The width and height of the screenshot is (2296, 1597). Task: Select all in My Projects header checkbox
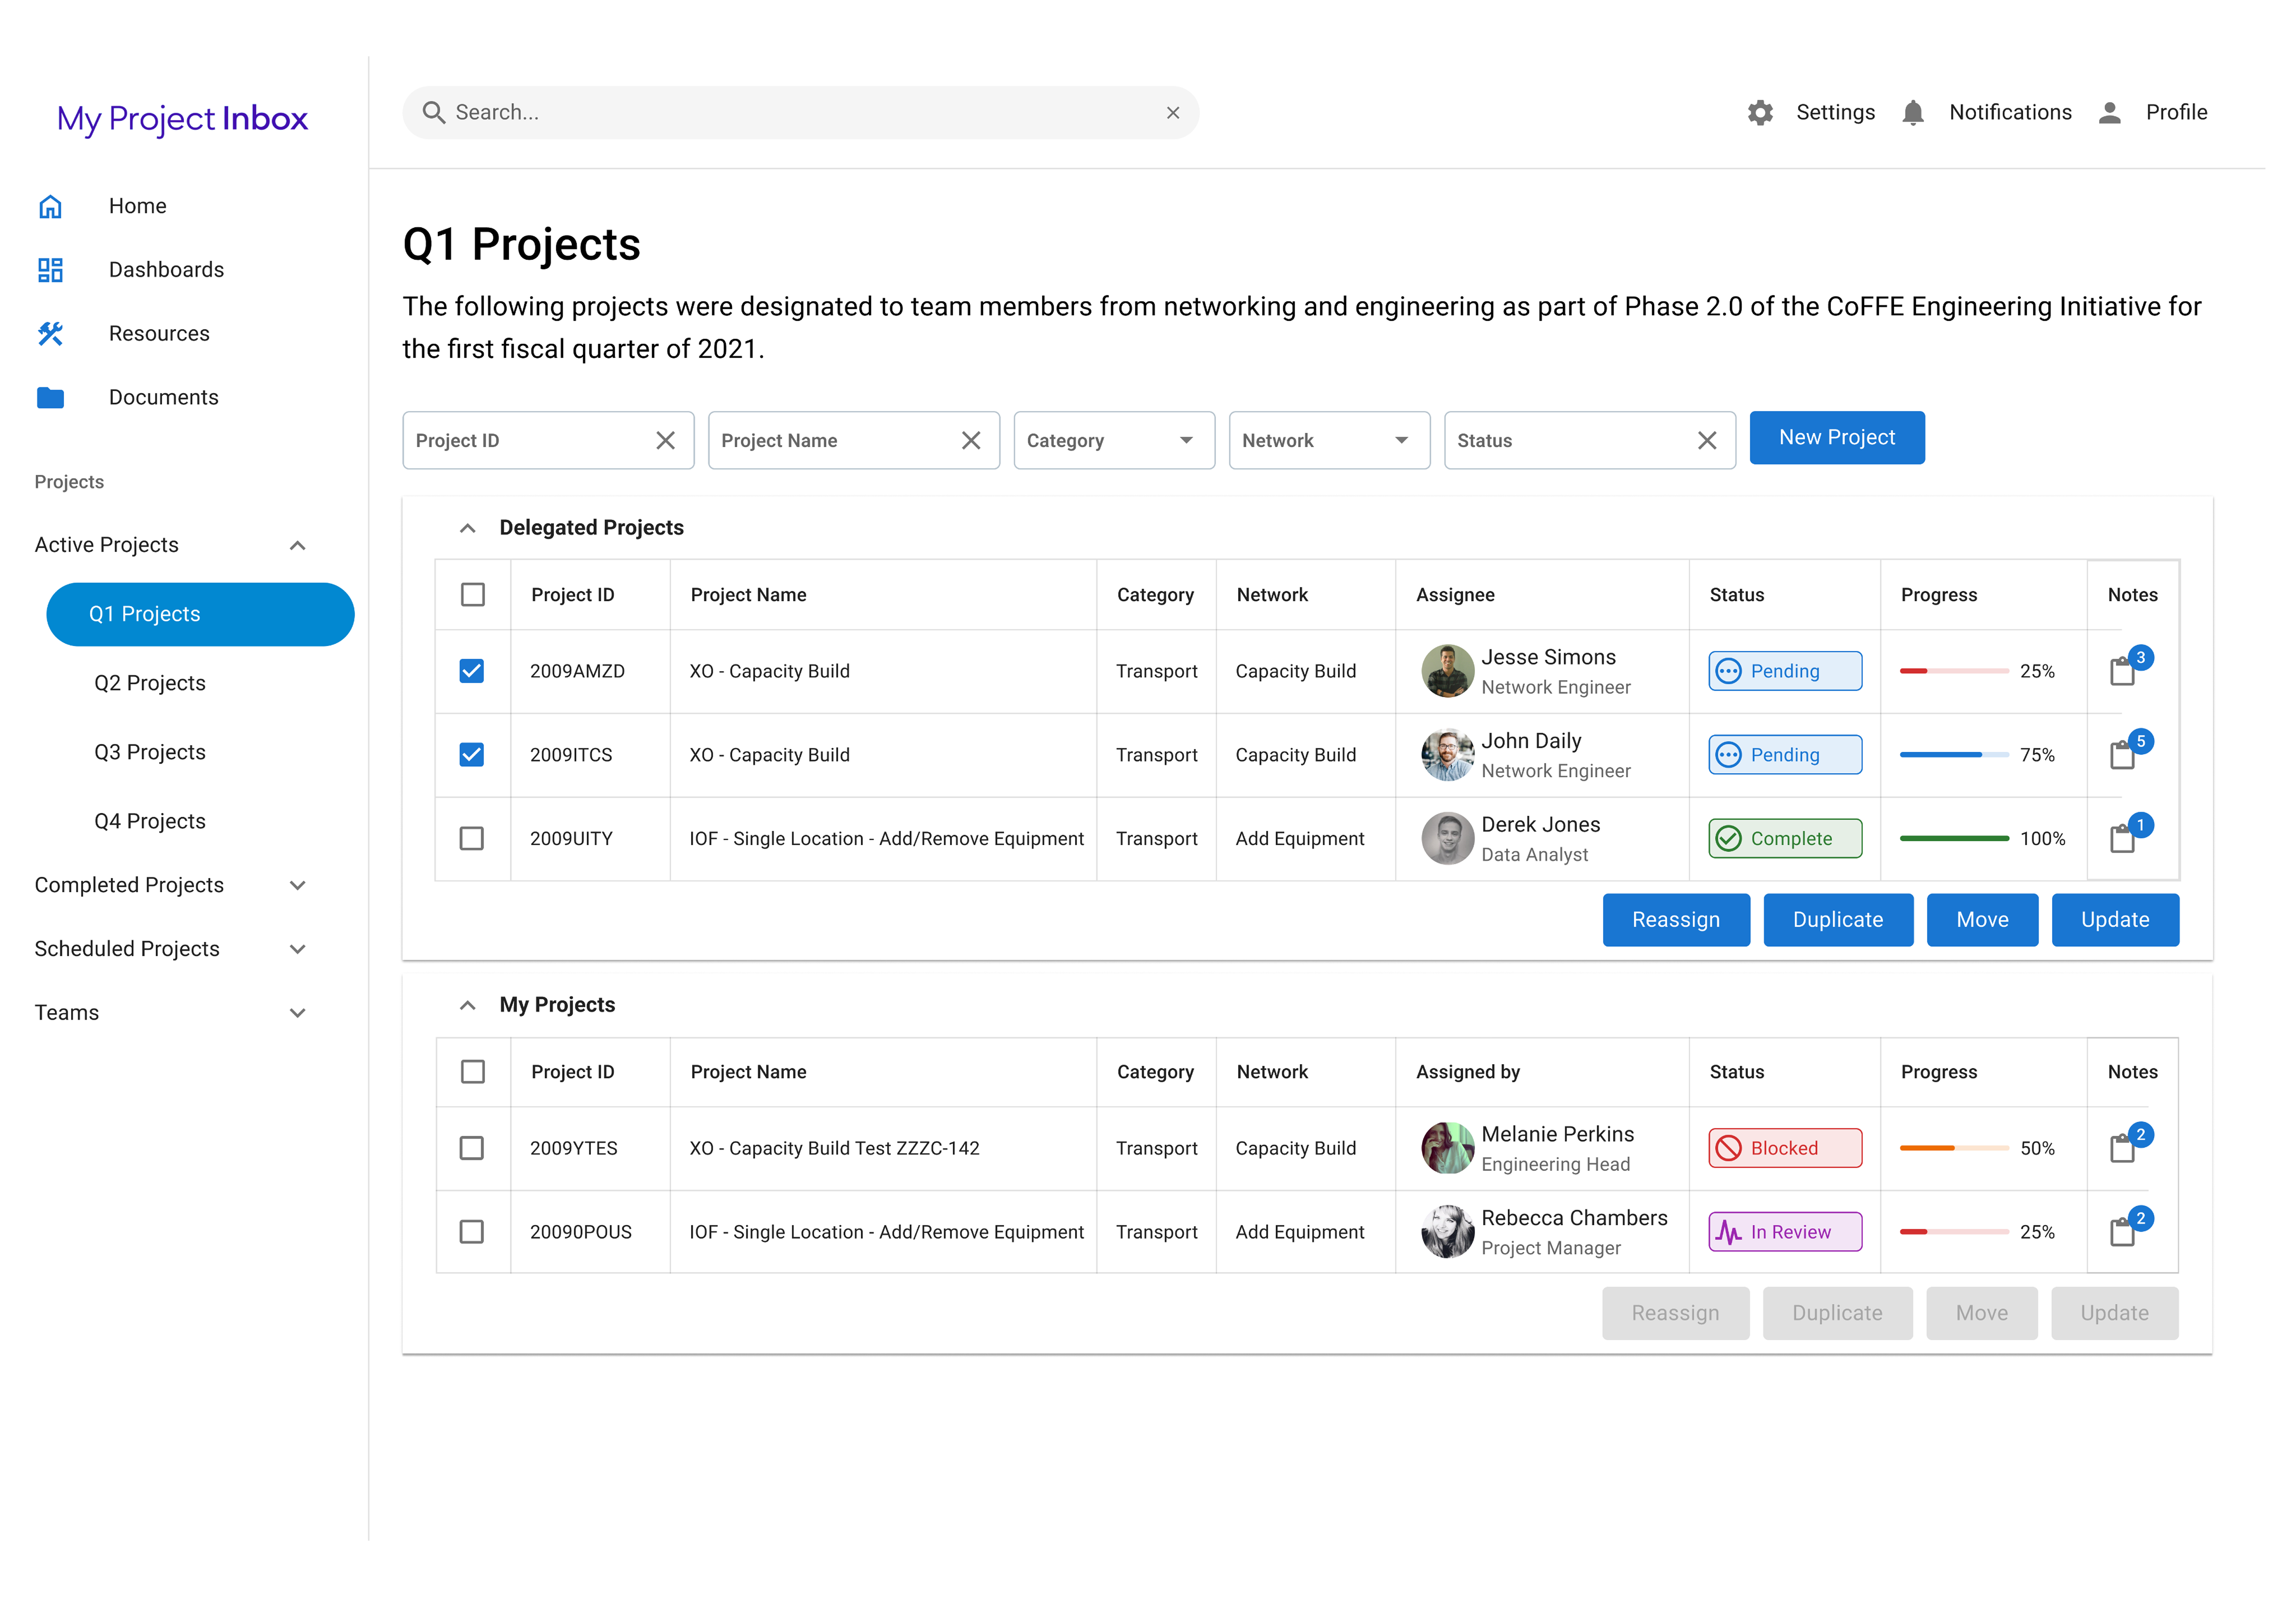point(472,1072)
